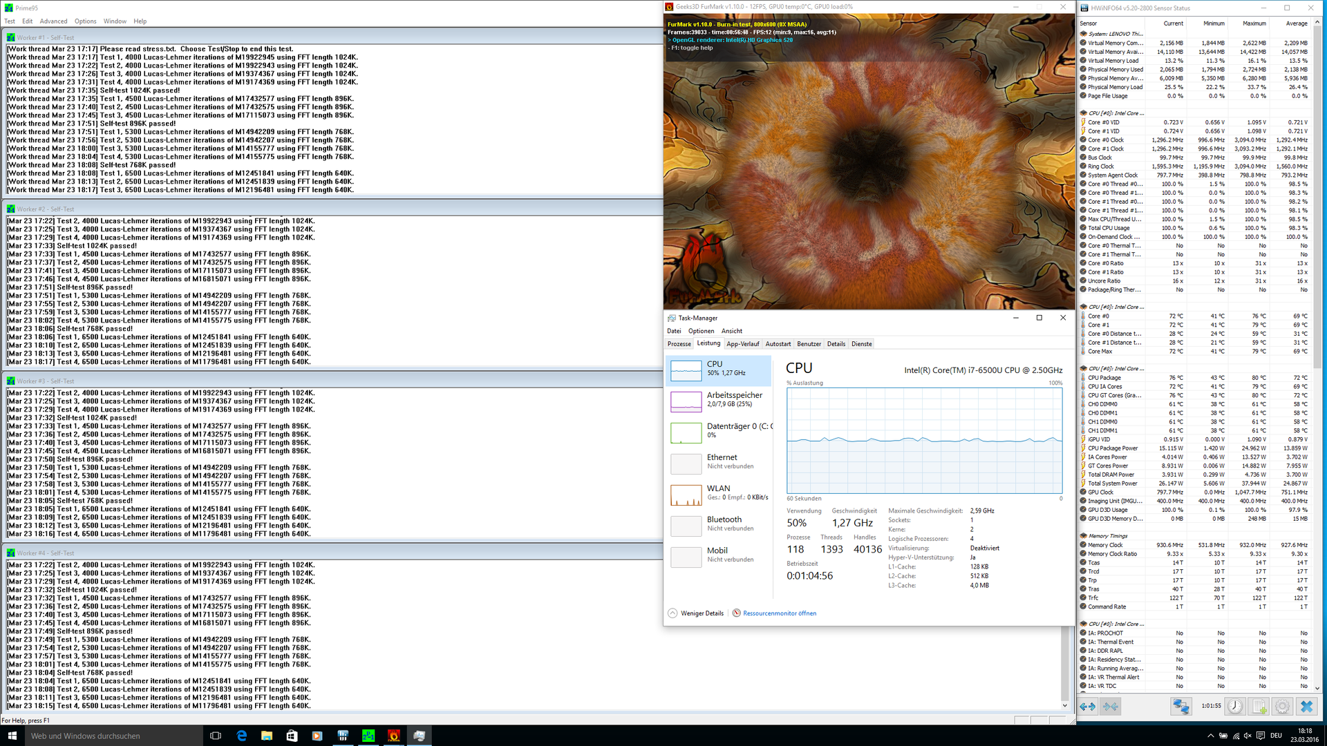Click Current column header in HWiNFO
This screenshot has height=746, width=1327.
tap(1174, 23)
